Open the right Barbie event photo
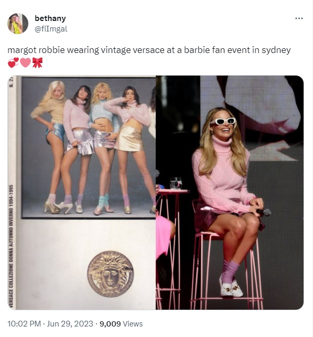 (230, 193)
